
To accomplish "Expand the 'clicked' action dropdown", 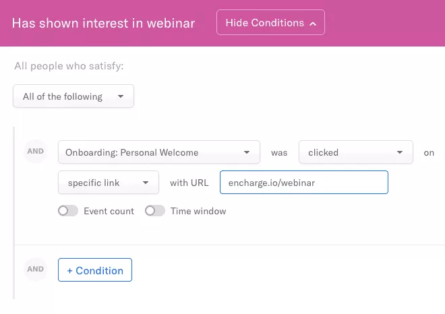I will point(355,152).
